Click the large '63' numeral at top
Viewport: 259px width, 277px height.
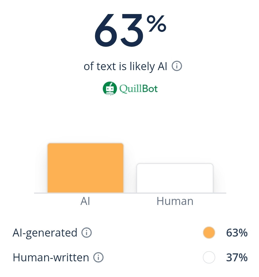tap(119, 30)
